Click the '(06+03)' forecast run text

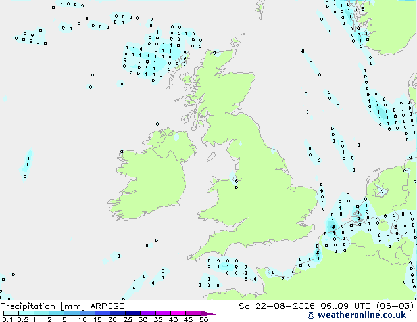coord(395,306)
